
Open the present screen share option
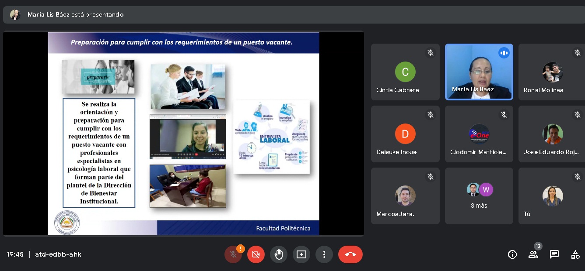pyautogui.click(x=301, y=254)
